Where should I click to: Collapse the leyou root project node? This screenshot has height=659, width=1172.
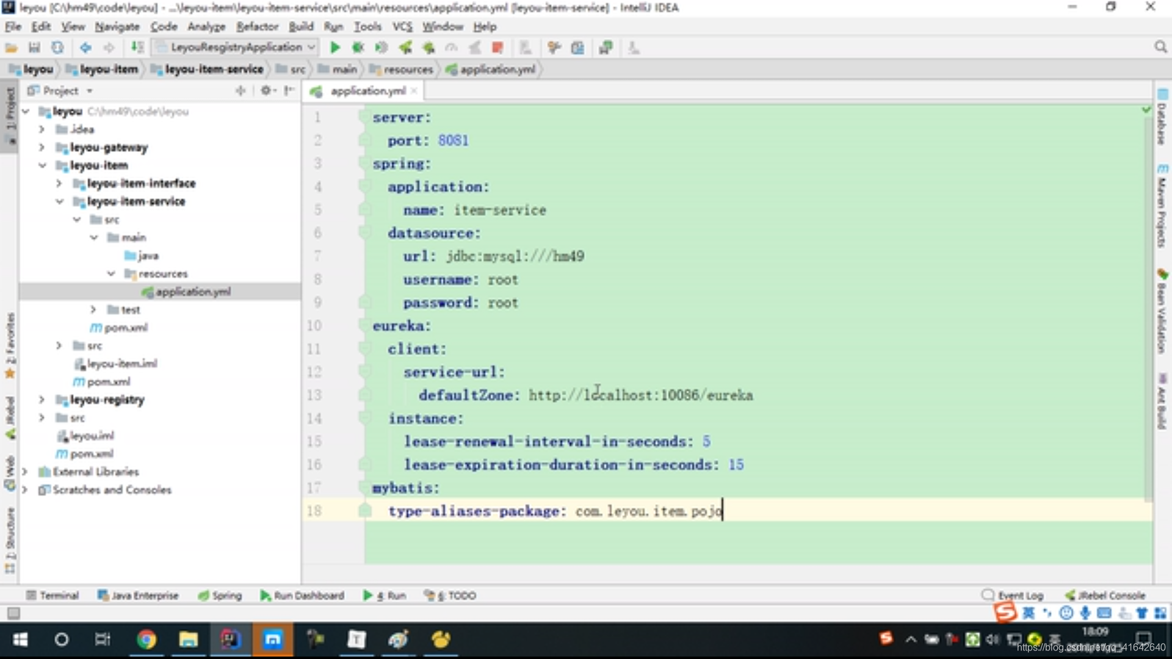pyautogui.click(x=26, y=111)
